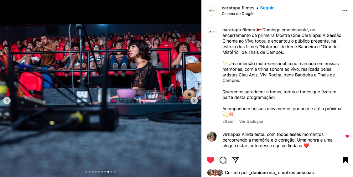
Task: Click the caratapa.filmes avatar beside caption
Action: click(212, 32)
